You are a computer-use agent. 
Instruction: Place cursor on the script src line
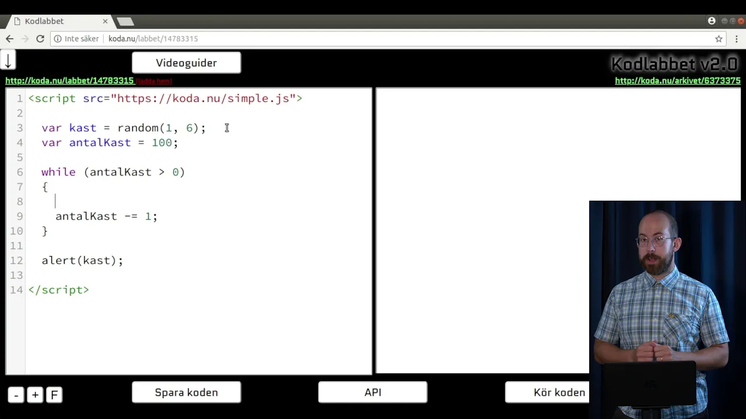pos(165,98)
